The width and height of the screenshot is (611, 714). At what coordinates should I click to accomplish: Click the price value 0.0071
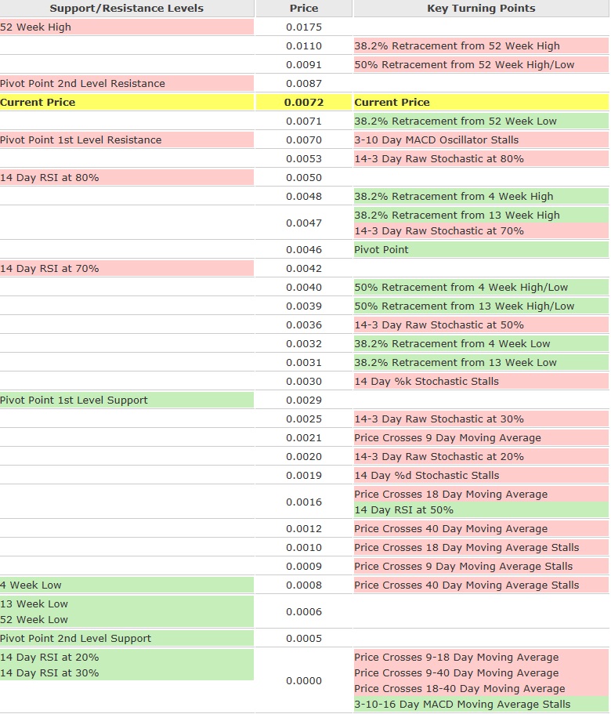pos(304,121)
